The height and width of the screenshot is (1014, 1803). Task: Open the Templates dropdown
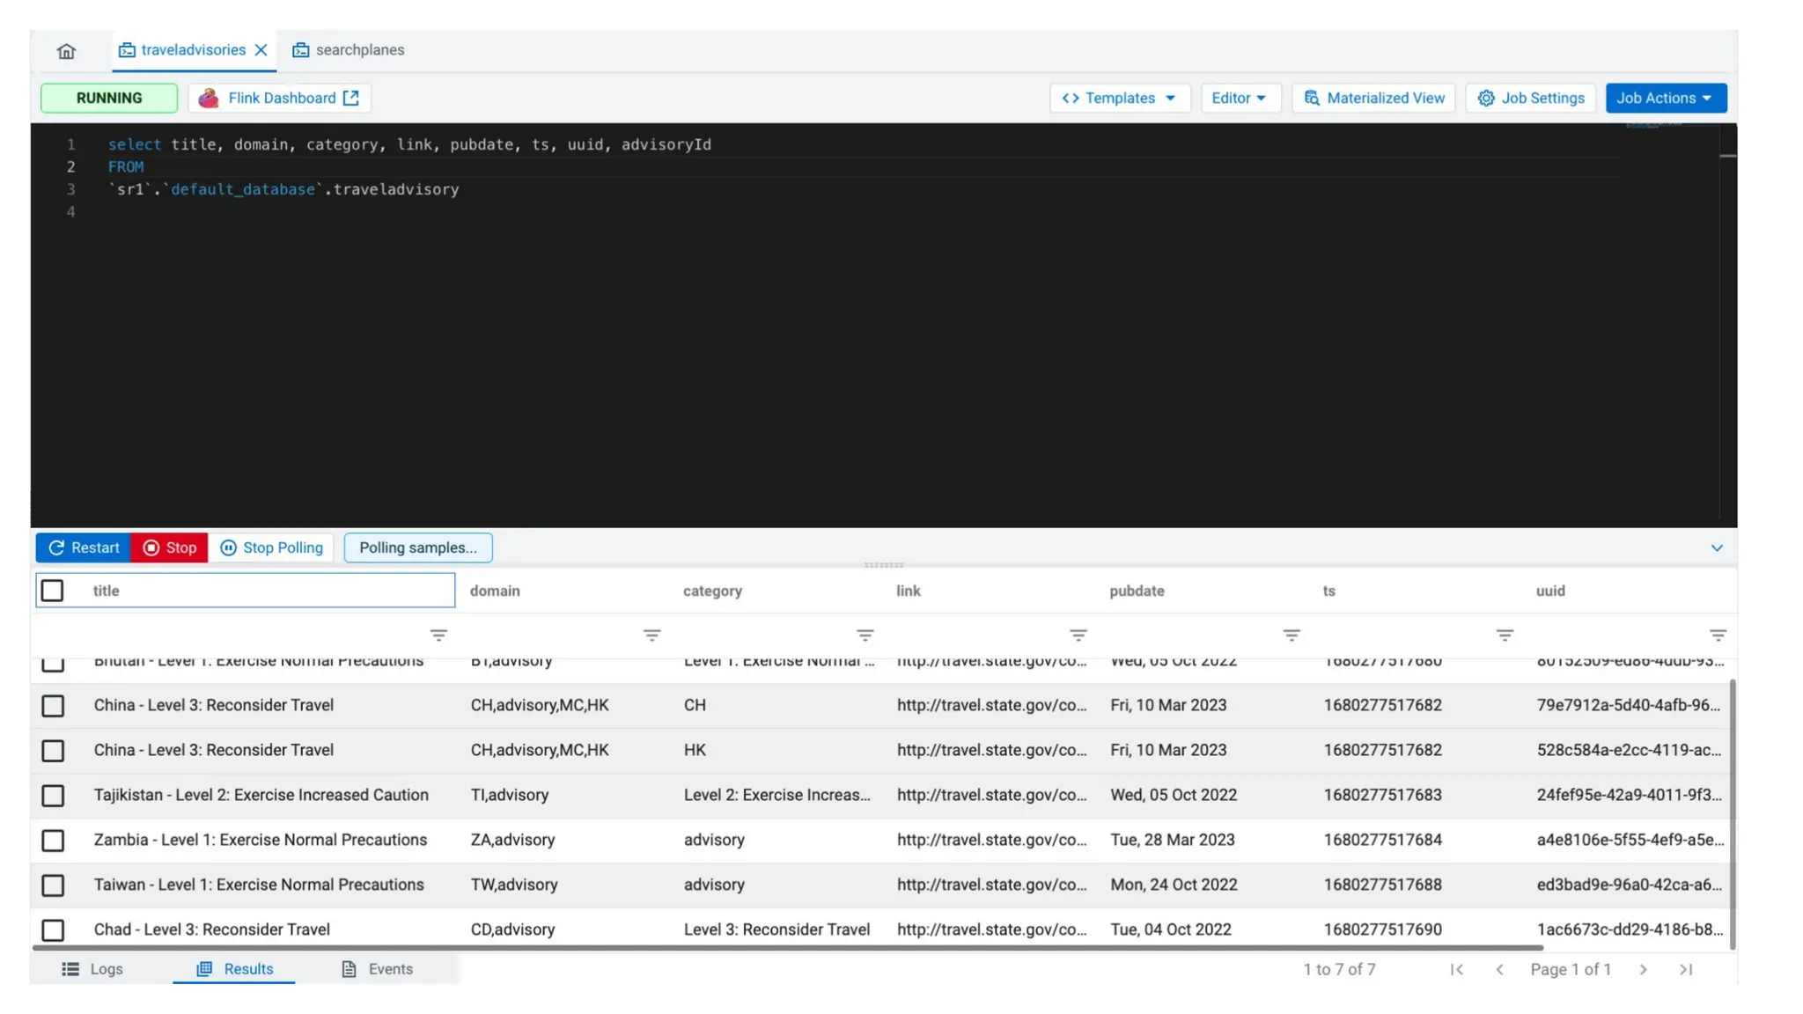click(x=1119, y=98)
